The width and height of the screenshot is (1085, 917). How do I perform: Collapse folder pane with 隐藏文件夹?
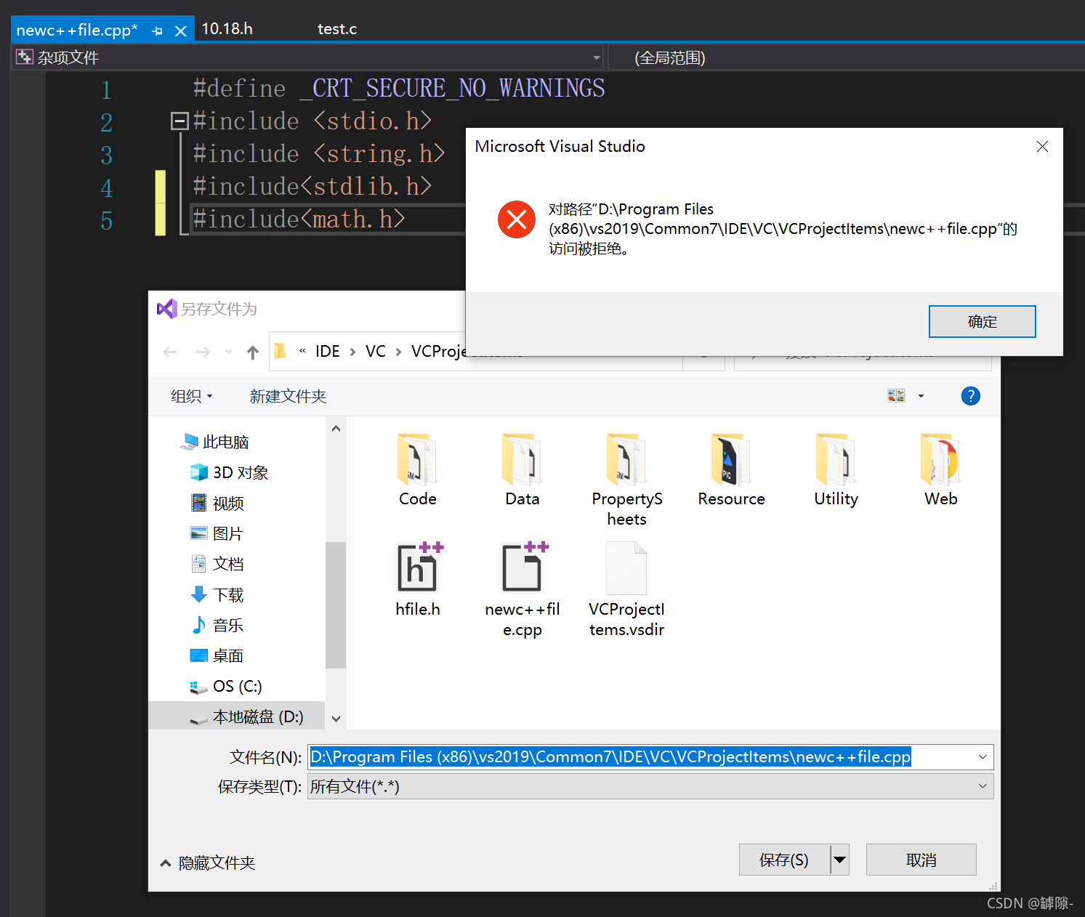(x=208, y=863)
